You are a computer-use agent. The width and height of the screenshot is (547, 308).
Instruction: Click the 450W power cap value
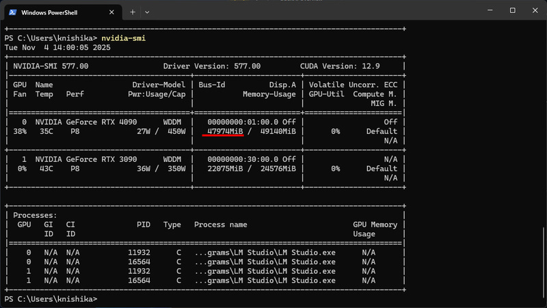coord(176,131)
